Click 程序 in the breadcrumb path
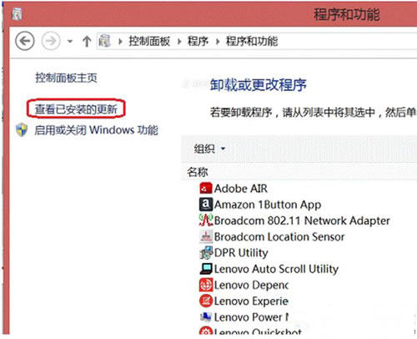The width and height of the screenshot is (417, 339). 198,41
